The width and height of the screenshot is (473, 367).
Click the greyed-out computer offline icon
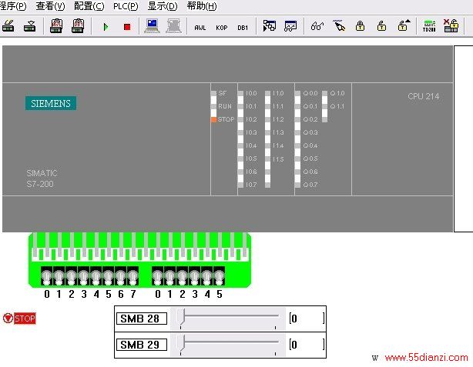pos(174,26)
